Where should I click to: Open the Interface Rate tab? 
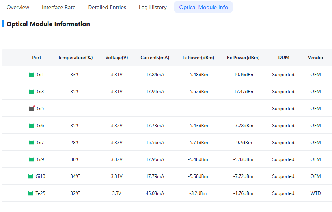[59, 7]
